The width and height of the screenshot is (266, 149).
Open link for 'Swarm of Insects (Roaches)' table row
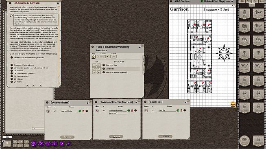(104, 72)
